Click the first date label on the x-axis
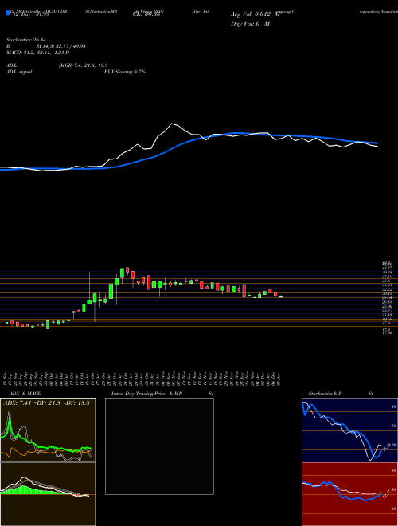The width and height of the screenshot is (398, 526). (6, 377)
